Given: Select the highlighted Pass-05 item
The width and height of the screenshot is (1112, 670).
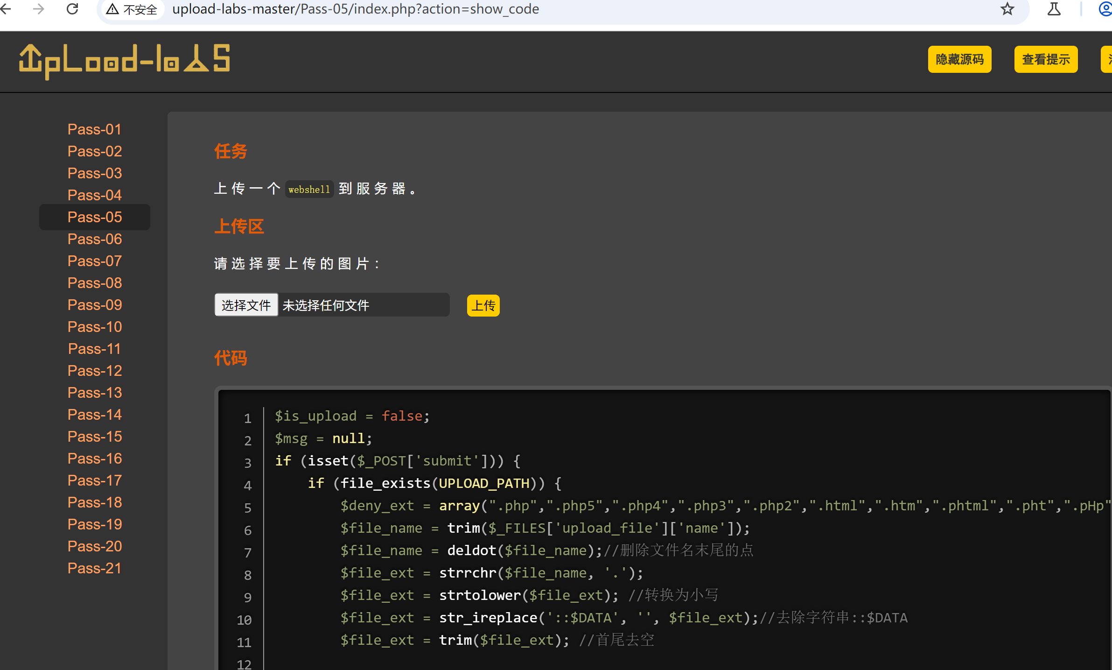Looking at the screenshot, I should [95, 217].
